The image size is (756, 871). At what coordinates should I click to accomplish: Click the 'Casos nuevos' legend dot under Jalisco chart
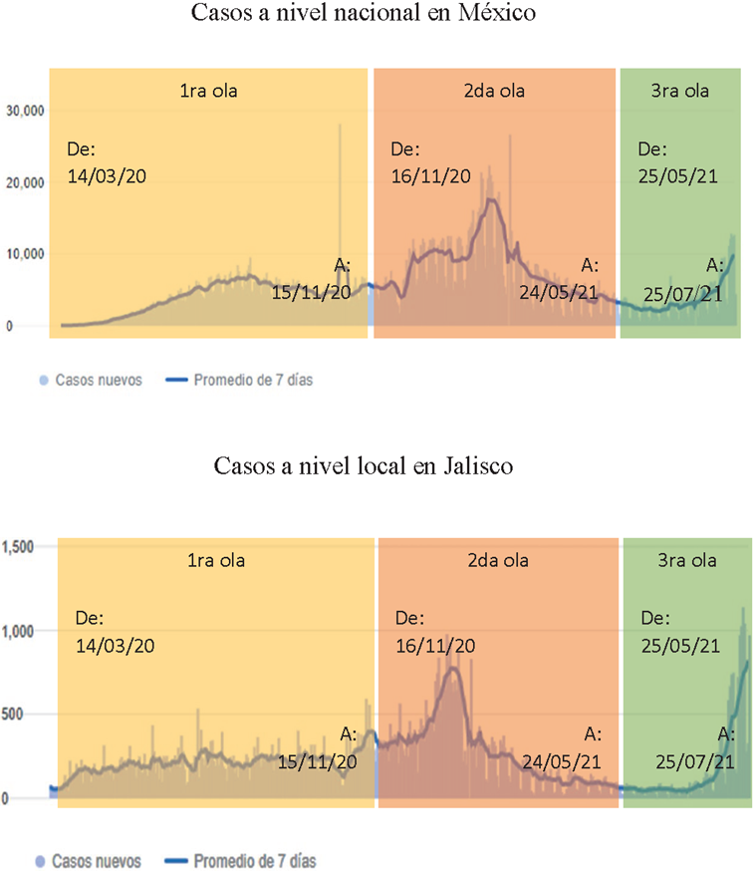[40, 859]
